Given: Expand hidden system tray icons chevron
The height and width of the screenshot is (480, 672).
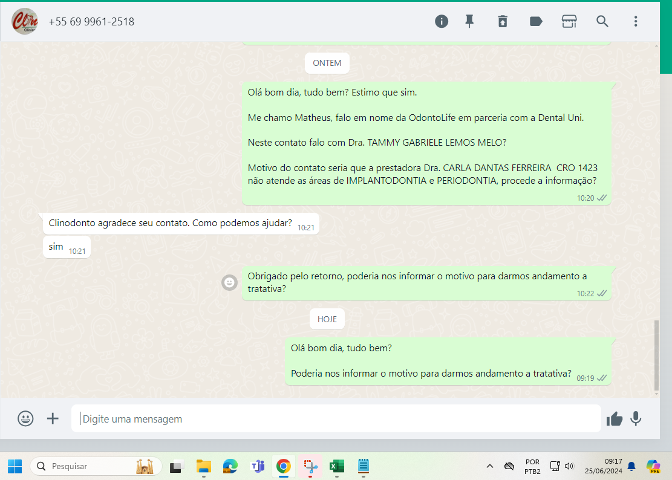Looking at the screenshot, I should pos(489,466).
